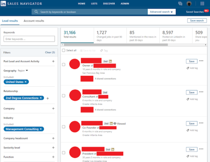The width and height of the screenshot is (210, 162).
Task: Save the Consultant lead
Action: click(x=192, y=92)
